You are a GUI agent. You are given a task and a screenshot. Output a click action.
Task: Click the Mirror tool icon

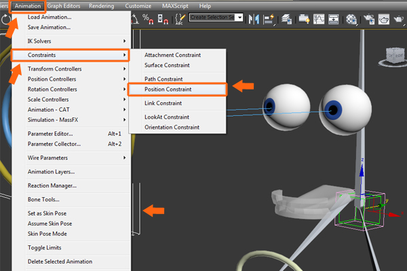(x=254, y=19)
